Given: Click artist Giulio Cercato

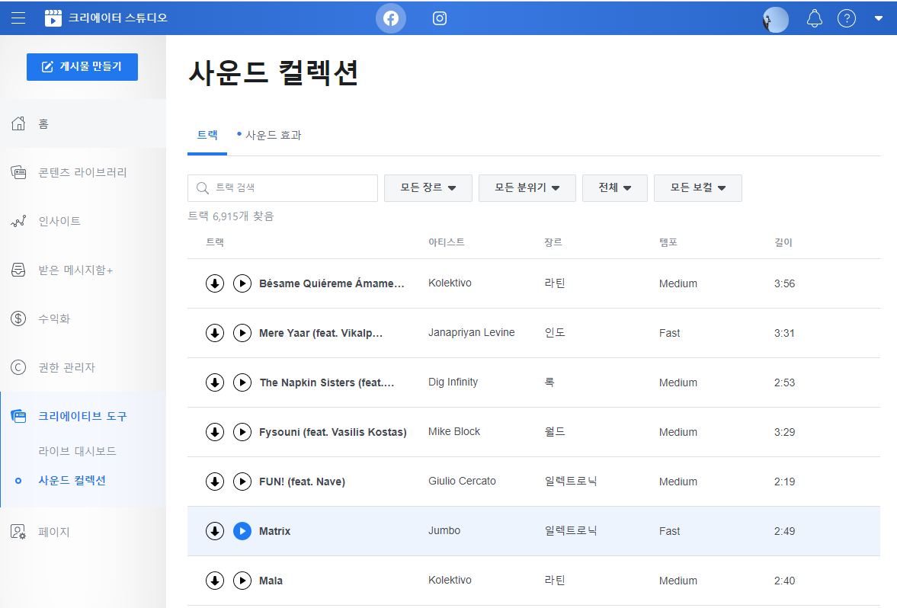Looking at the screenshot, I should 463,481.
